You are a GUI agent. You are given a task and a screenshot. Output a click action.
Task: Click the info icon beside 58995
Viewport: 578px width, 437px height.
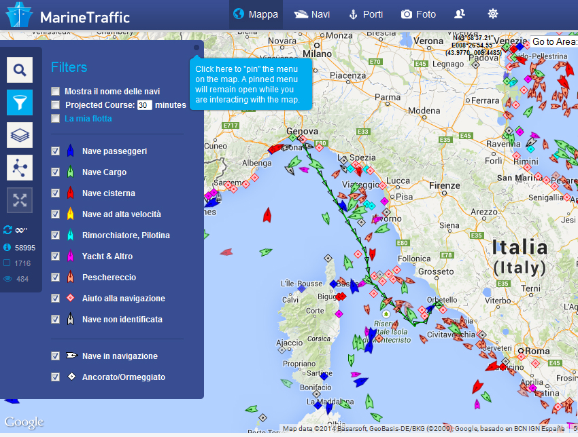[x=7, y=247]
